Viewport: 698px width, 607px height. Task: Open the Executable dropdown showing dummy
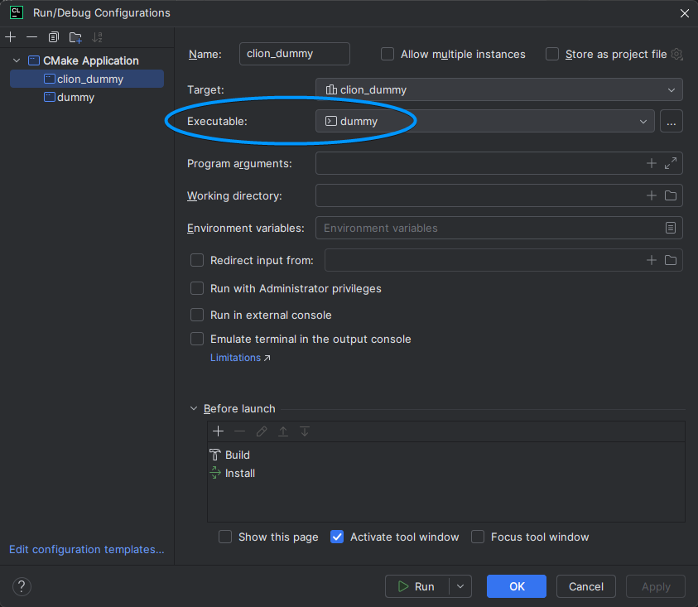click(484, 121)
